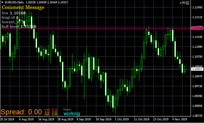Image resolution: width=204 pixels, height=123 pixels.
Task: Click the 4 Nov 2019 date label
Action: pos(179,119)
